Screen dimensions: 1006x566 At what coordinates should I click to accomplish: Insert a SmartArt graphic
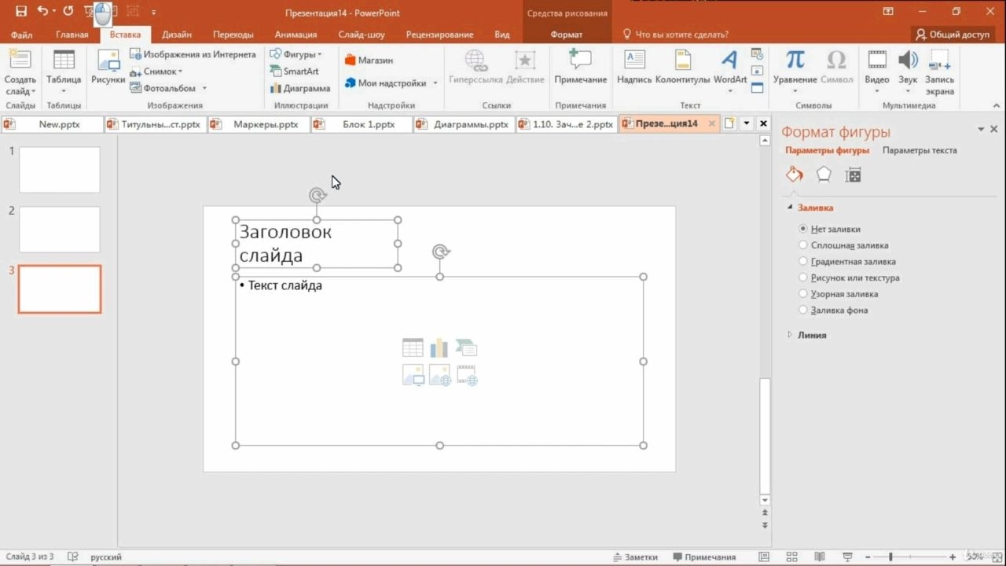pyautogui.click(x=295, y=72)
